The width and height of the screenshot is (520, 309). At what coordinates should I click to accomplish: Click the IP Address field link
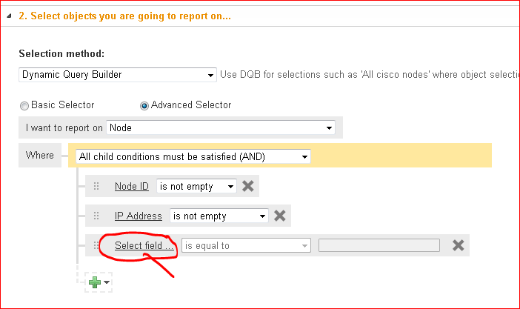(139, 216)
